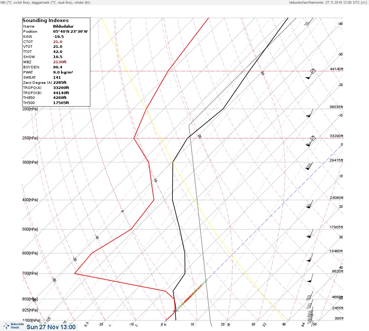The image size is (369, 331).
Task: Click the 2455ft height label
Action: tap(337, 308)
